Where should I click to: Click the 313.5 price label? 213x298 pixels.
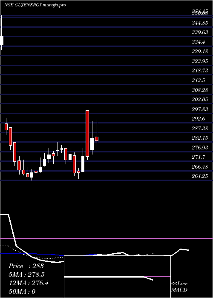click(x=199, y=80)
